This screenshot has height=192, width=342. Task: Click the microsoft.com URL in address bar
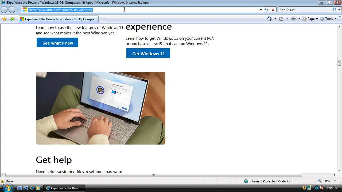click(60, 10)
